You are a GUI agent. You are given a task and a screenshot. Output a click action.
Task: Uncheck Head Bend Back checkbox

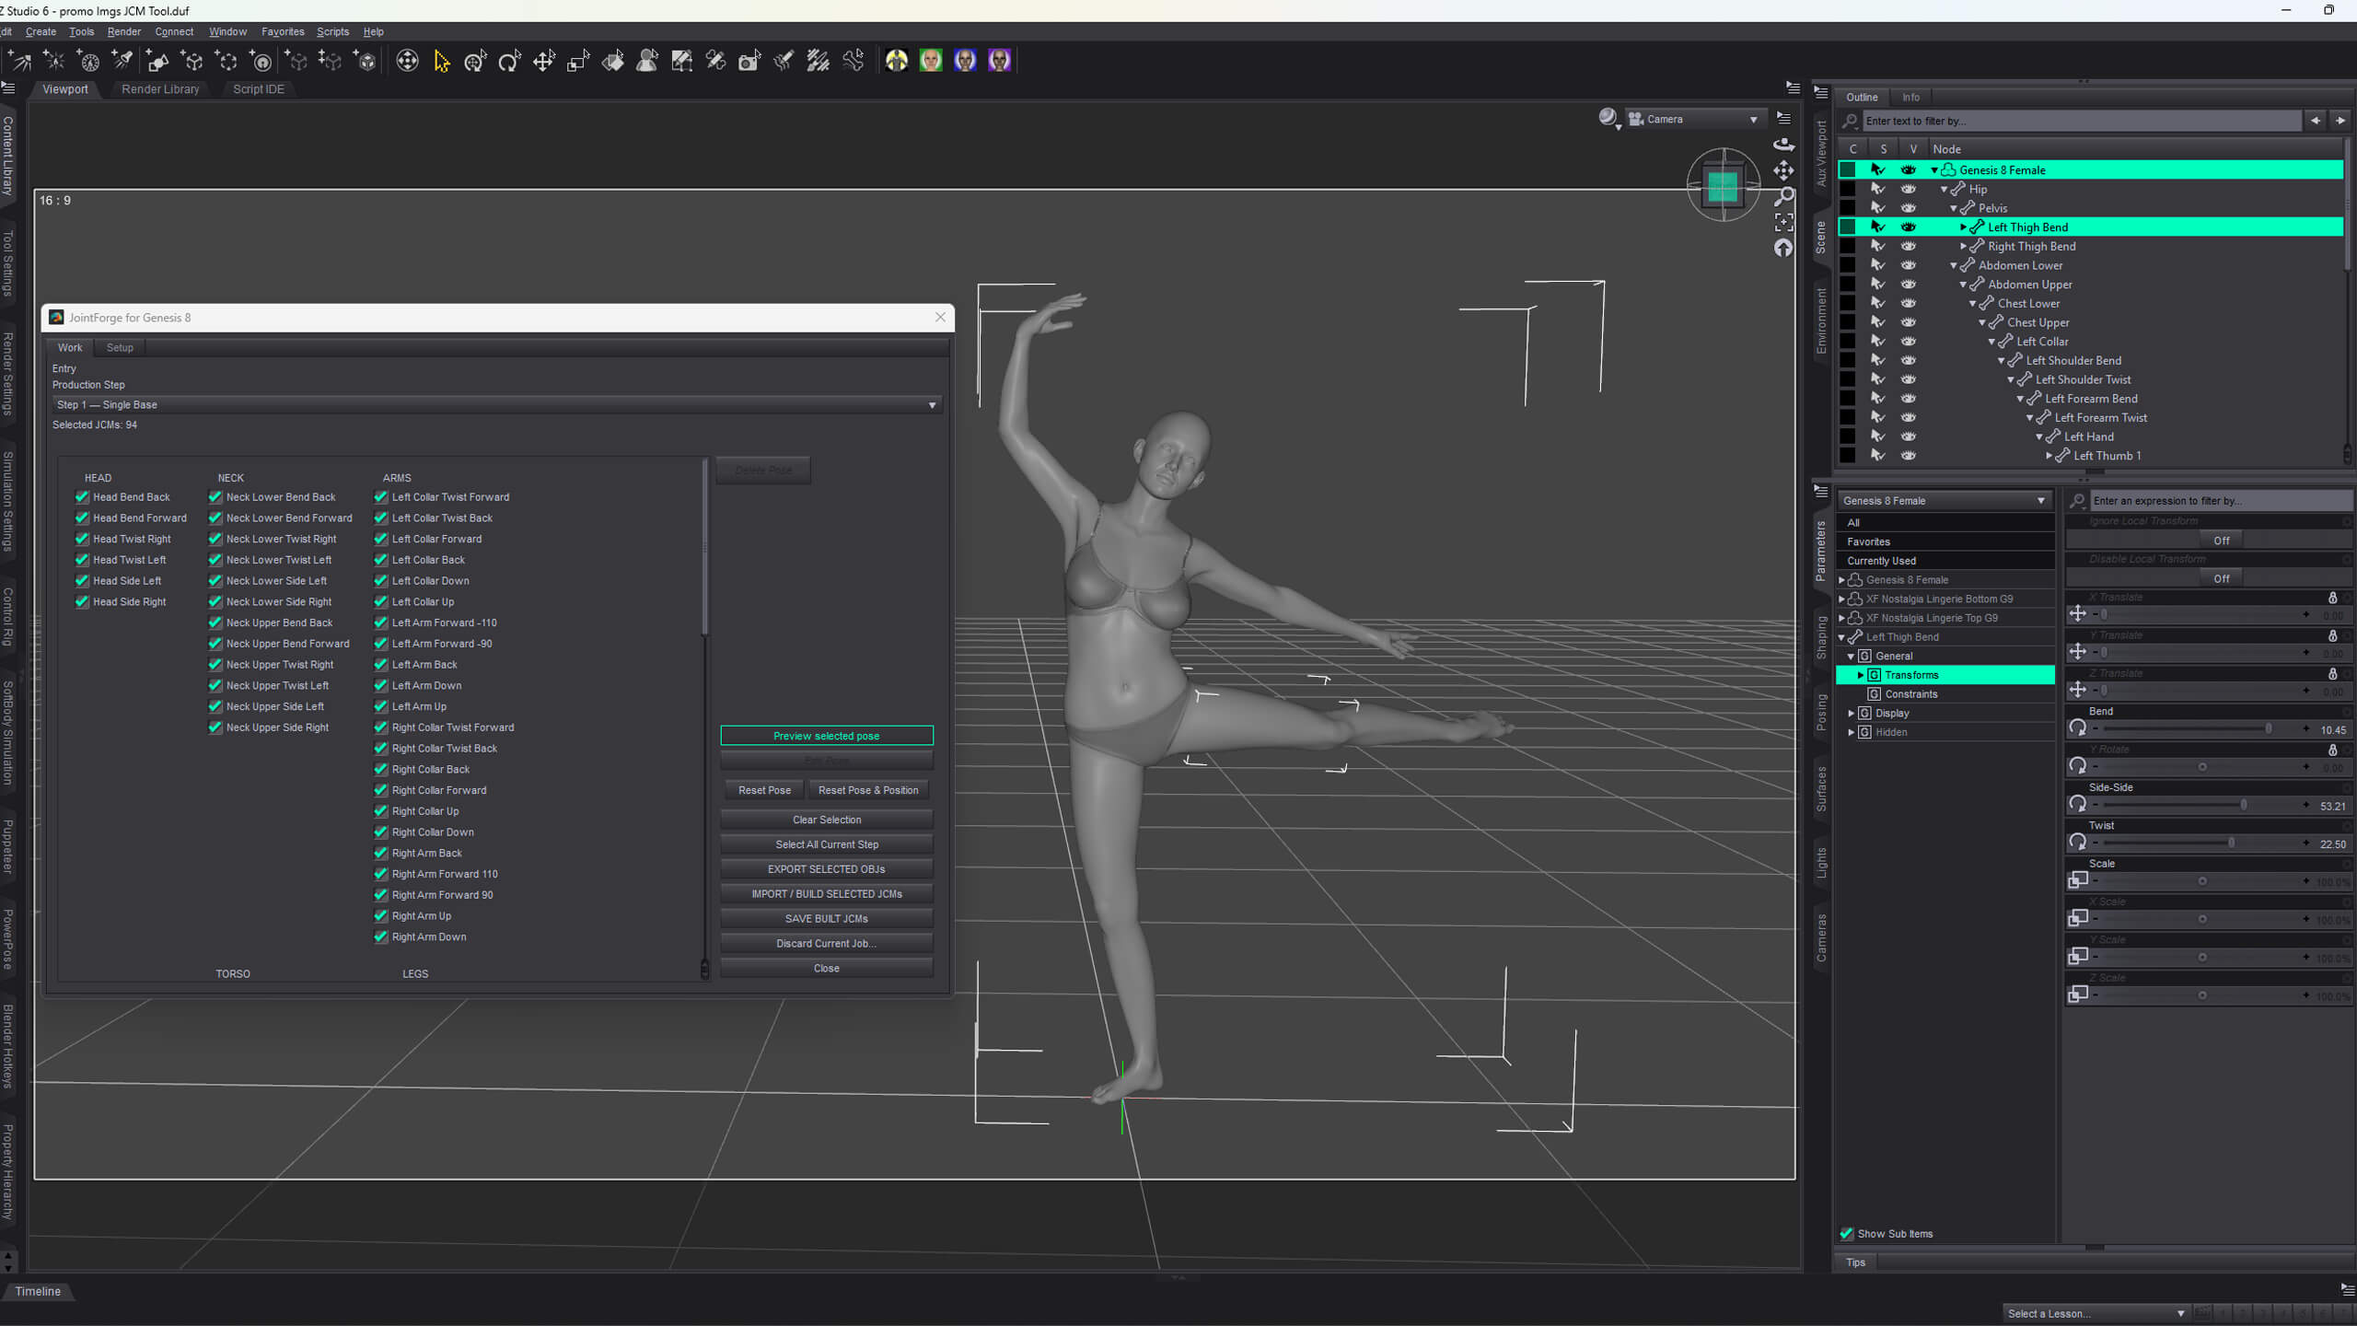pos(82,497)
